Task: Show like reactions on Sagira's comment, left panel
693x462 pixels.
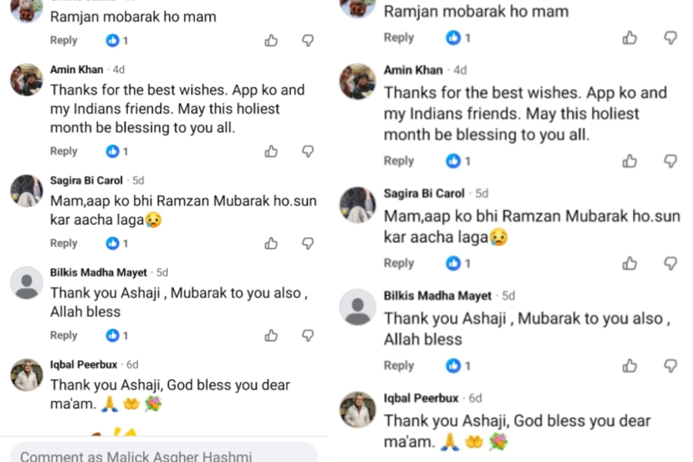Action: pyautogui.click(x=117, y=243)
